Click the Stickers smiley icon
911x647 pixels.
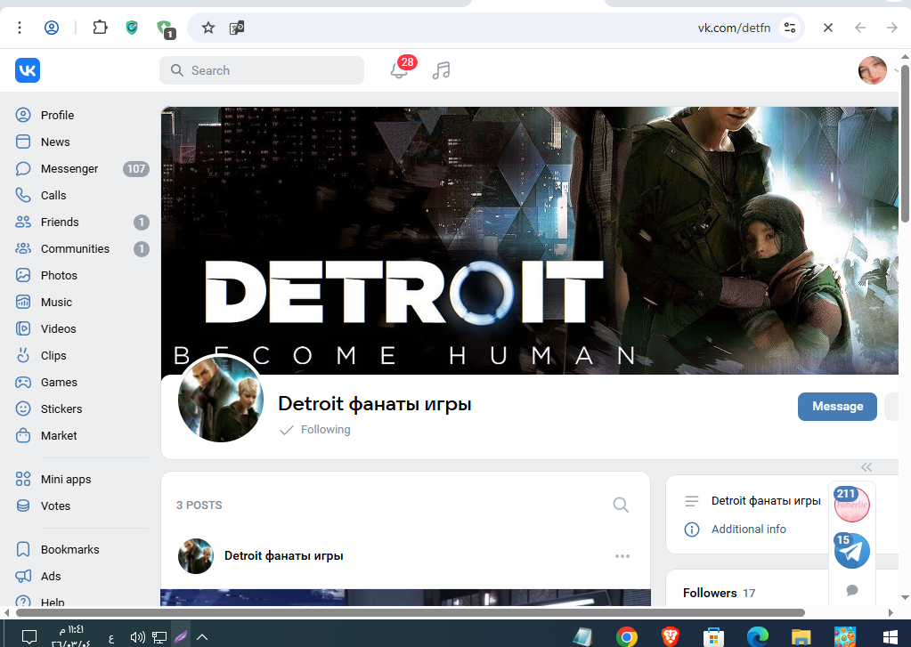pyautogui.click(x=23, y=408)
